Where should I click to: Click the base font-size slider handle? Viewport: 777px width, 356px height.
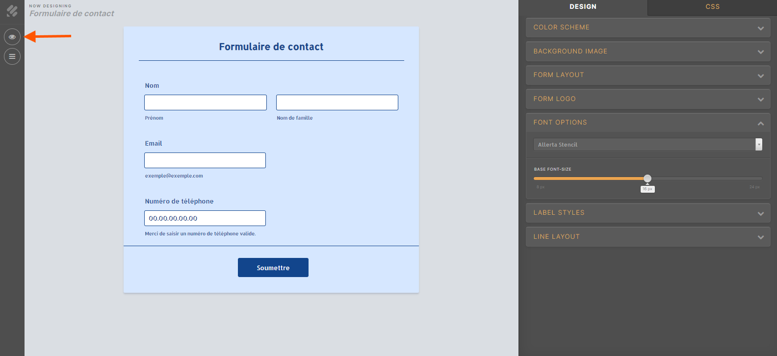647,178
